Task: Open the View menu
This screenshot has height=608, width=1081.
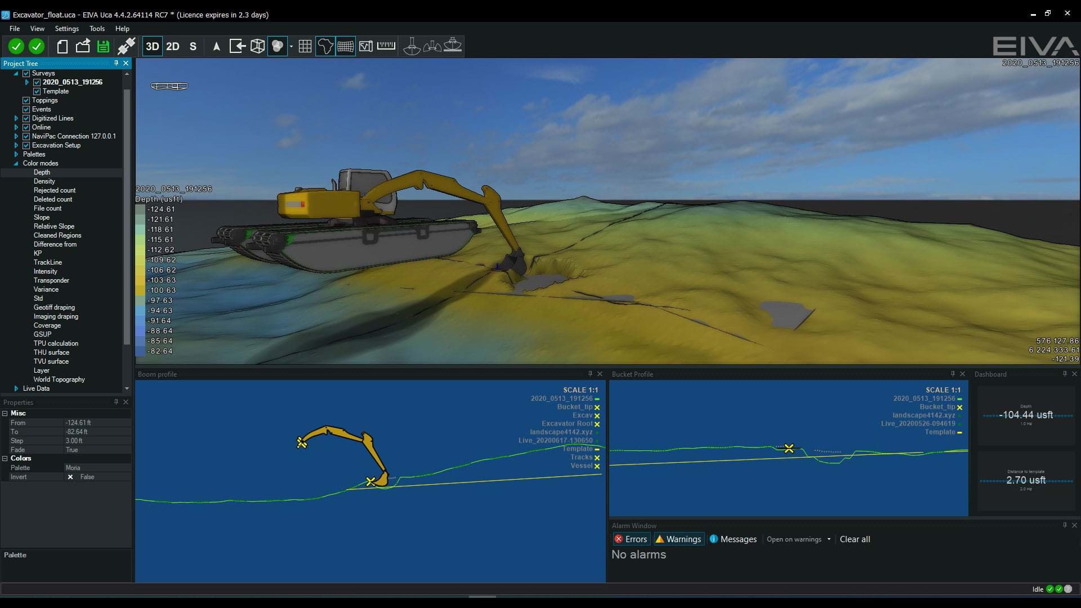Action: click(37, 29)
